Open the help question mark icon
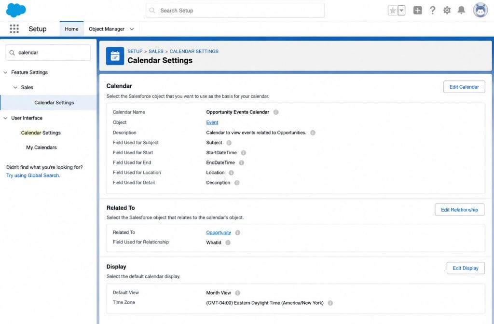494x324 pixels. coord(433,11)
